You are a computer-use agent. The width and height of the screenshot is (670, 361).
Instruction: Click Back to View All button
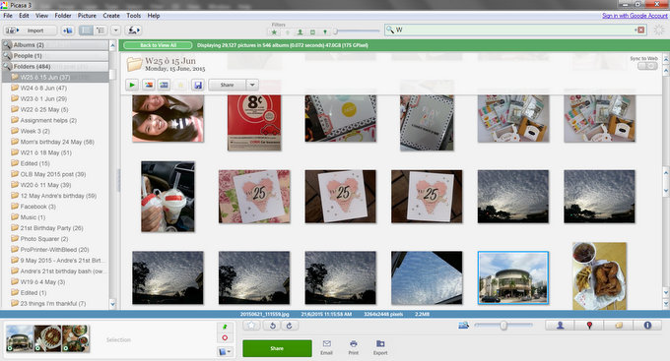point(158,45)
